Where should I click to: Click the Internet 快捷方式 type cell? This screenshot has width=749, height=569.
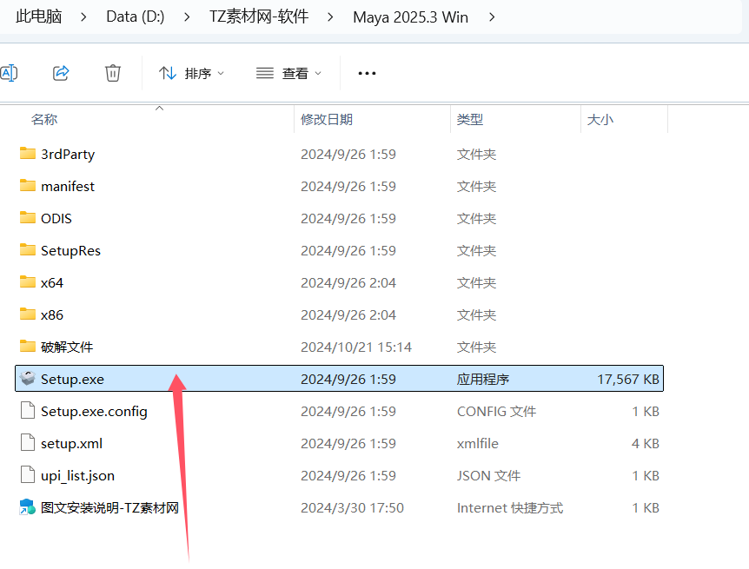pyautogui.click(x=510, y=508)
